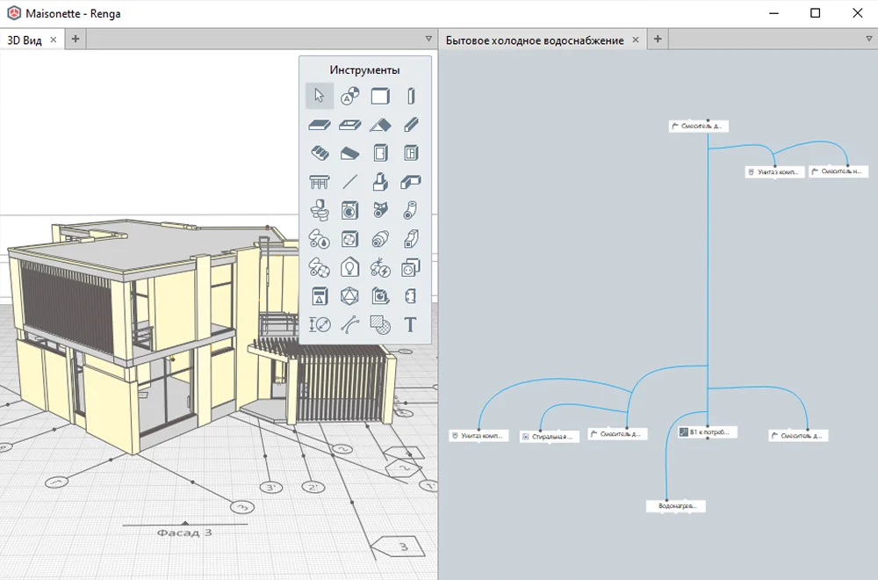Select the arrow Selection tool
Viewport: 878px width, 580px height.
tap(320, 96)
